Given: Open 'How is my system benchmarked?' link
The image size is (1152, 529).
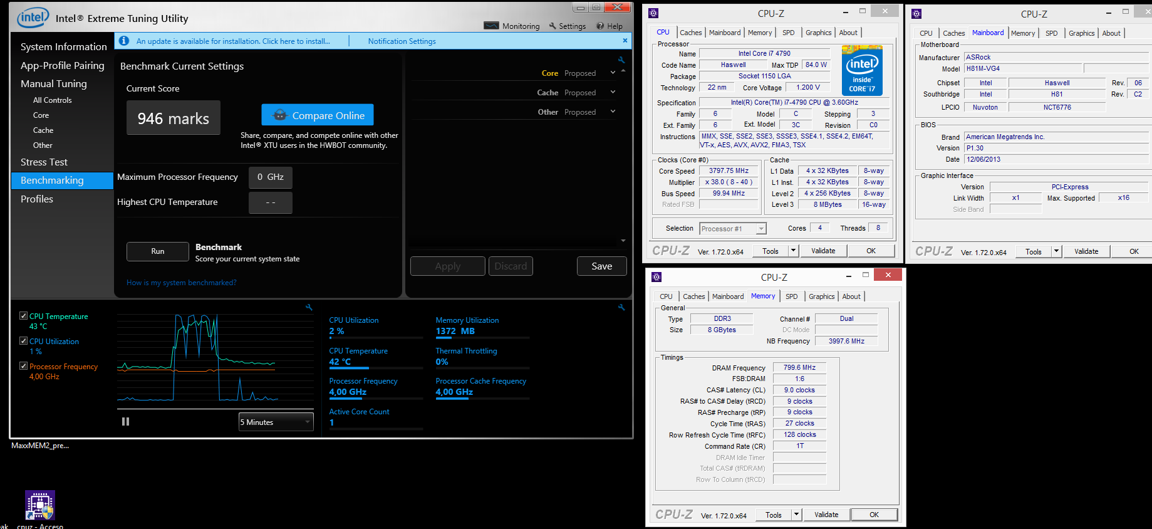Looking at the screenshot, I should point(182,283).
